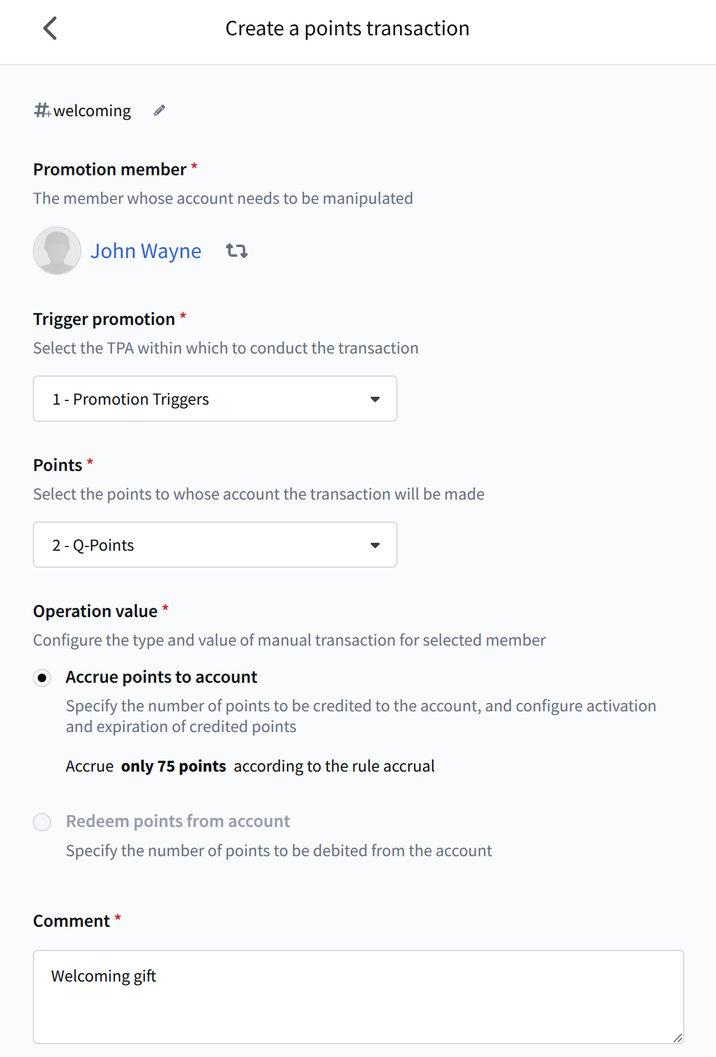The height and width of the screenshot is (1057, 716).
Task: Go back with the left arrow
Action: pos(50,29)
